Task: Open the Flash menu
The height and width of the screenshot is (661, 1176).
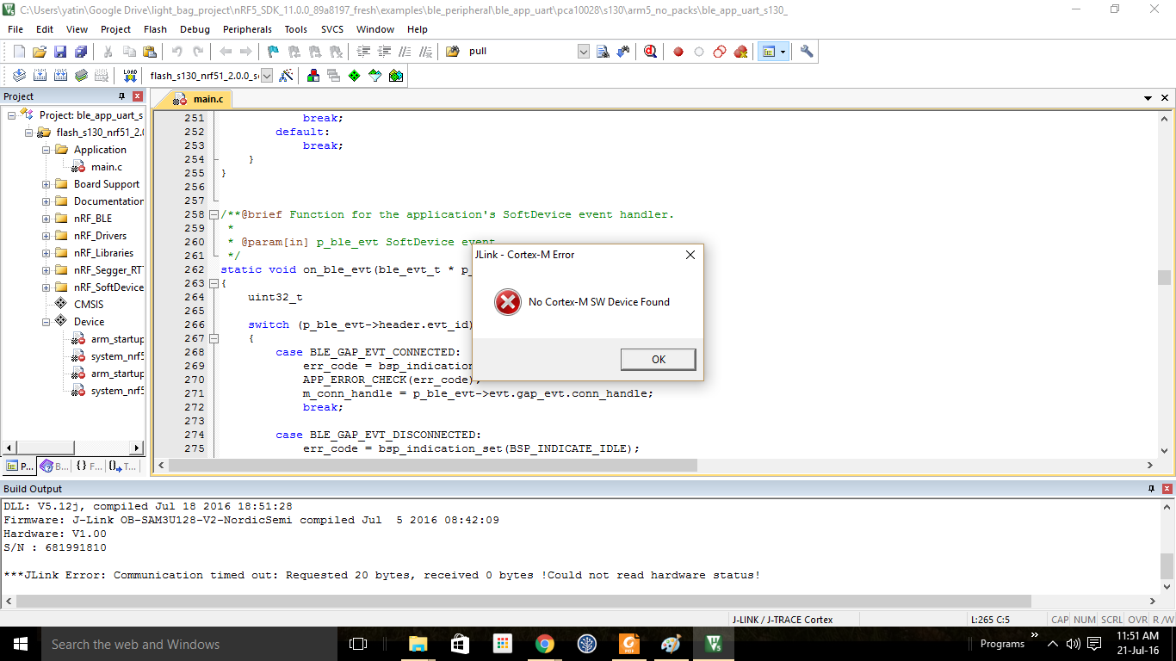Action: pos(155,29)
